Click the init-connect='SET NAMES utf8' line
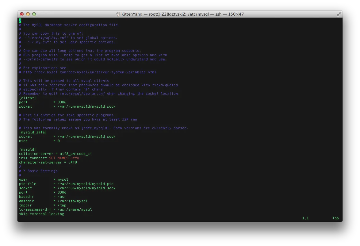Image resolution: width=360 pixels, height=246 pixels. [50, 158]
